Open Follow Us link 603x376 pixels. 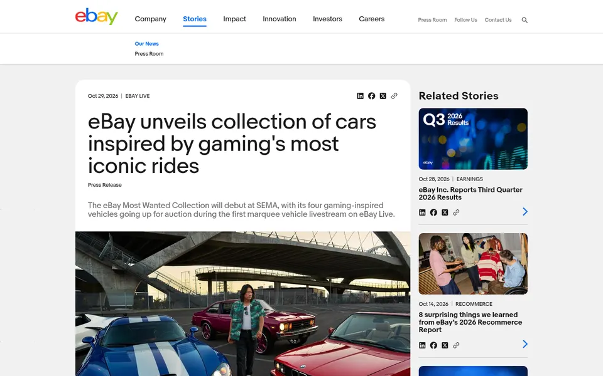click(465, 20)
